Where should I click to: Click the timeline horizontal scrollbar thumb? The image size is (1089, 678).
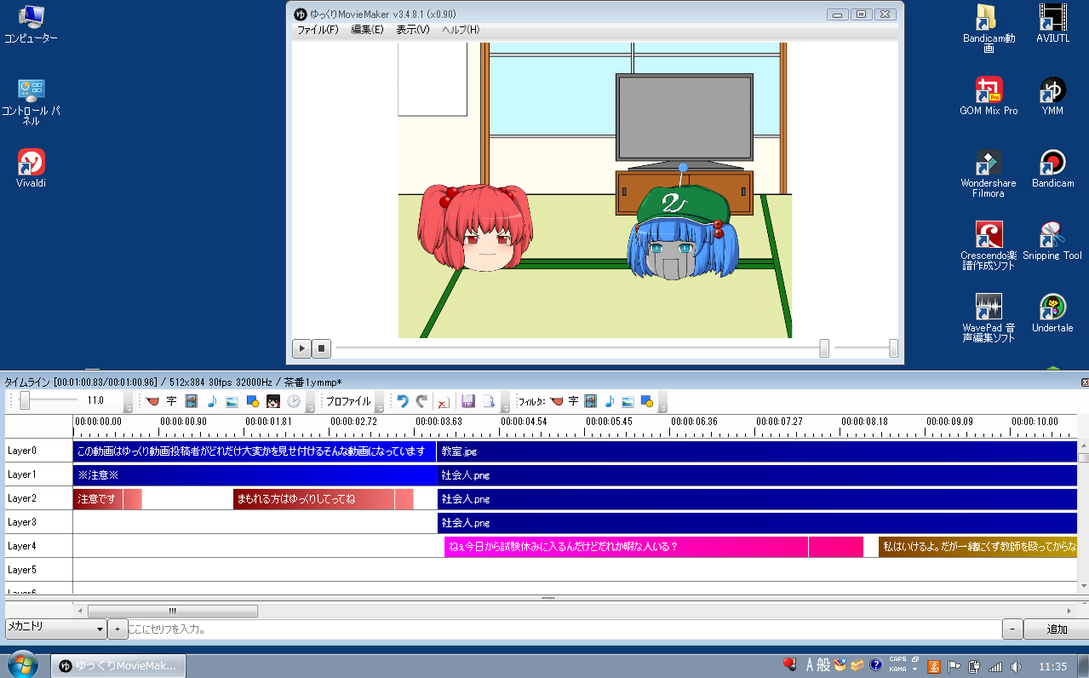173,611
